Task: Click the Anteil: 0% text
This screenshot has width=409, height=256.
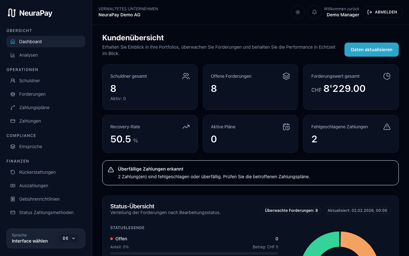Action: [x=120, y=247]
